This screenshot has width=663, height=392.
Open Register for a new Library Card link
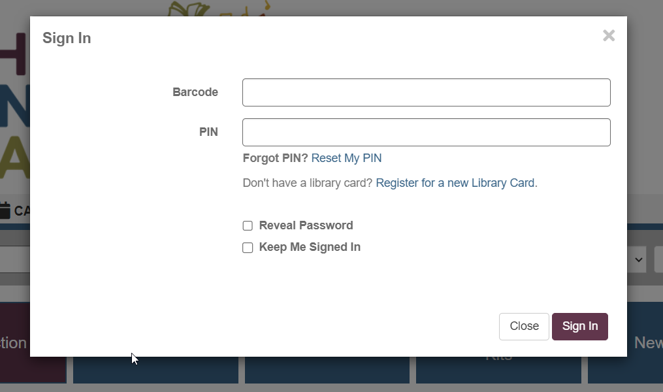[455, 183]
